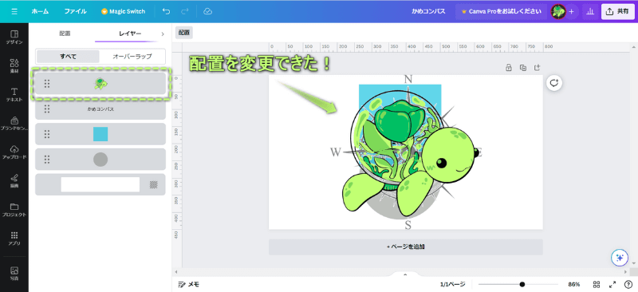Select the テキスト tool in sidebar
Viewport: 638px width, 292px height.
14,94
